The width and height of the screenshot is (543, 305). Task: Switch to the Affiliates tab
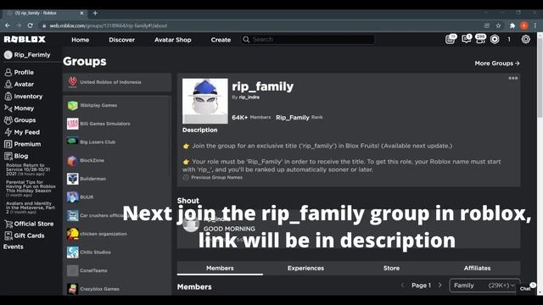tap(477, 268)
